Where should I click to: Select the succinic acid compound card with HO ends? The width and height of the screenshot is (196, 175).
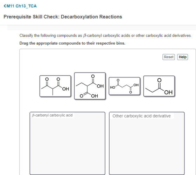click(125, 86)
